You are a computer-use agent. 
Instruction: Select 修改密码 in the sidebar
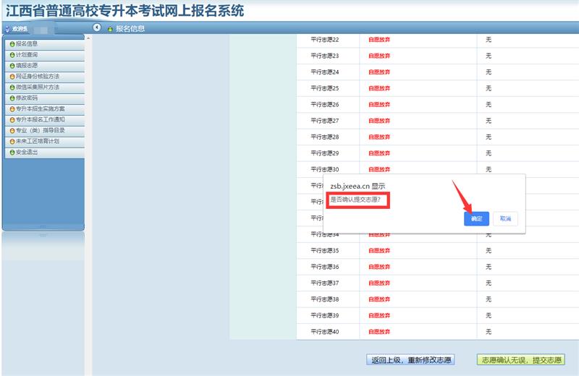[45, 98]
